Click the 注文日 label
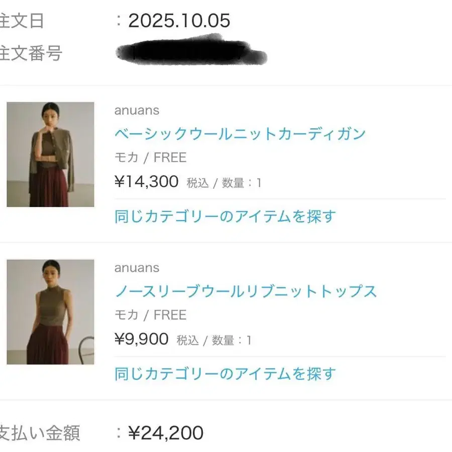Viewport: 452px width, 452px height. click(22, 21)
